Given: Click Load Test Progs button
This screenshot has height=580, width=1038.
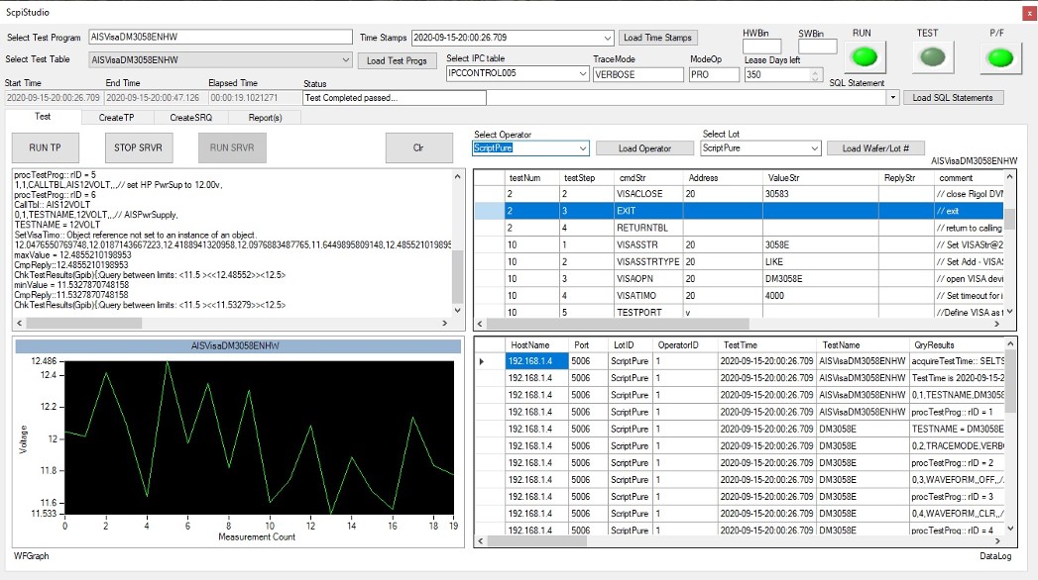Looking at the screenshot, I should pyautogui.click(x=398, y=60).
